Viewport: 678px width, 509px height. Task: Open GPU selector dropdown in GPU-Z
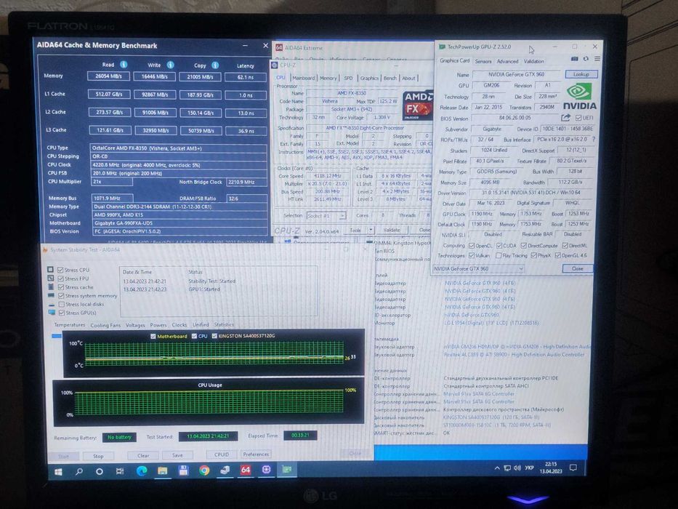pyautogui.click(x=478, y=269)
